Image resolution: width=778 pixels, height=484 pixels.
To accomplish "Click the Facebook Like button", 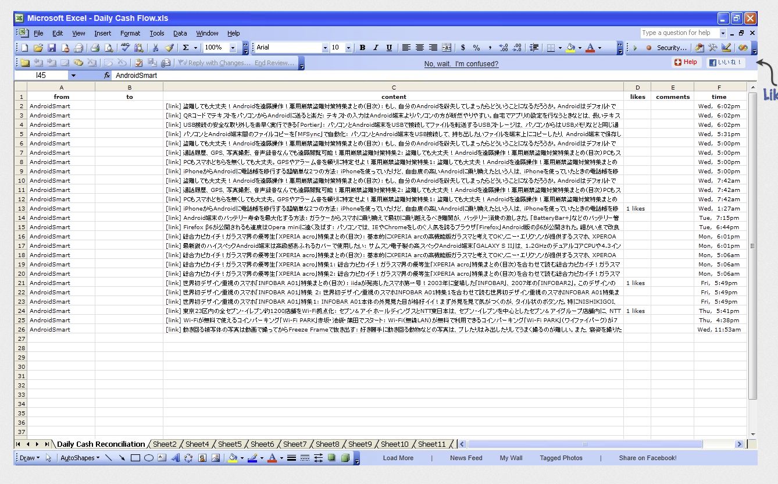I will [x=725, y=62].
